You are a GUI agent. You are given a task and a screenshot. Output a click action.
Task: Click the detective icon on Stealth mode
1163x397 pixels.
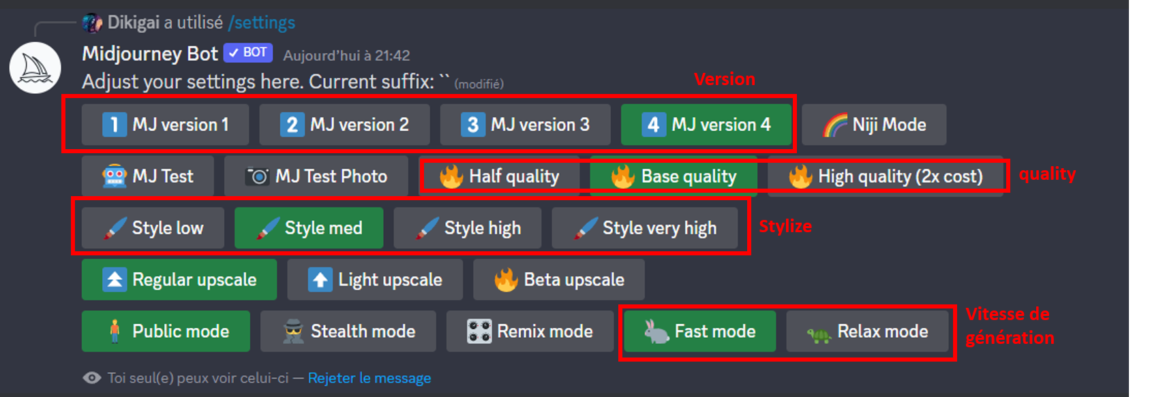point(293,332)
